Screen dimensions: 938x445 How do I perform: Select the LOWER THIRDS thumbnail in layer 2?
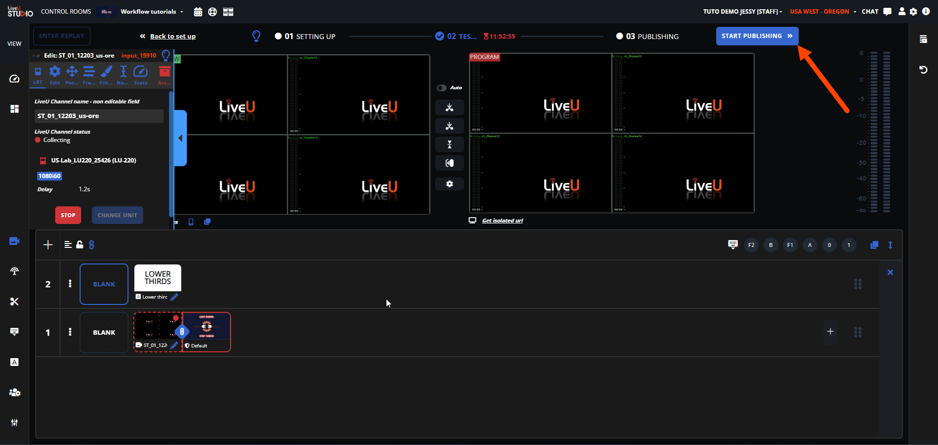click(158, 278)
